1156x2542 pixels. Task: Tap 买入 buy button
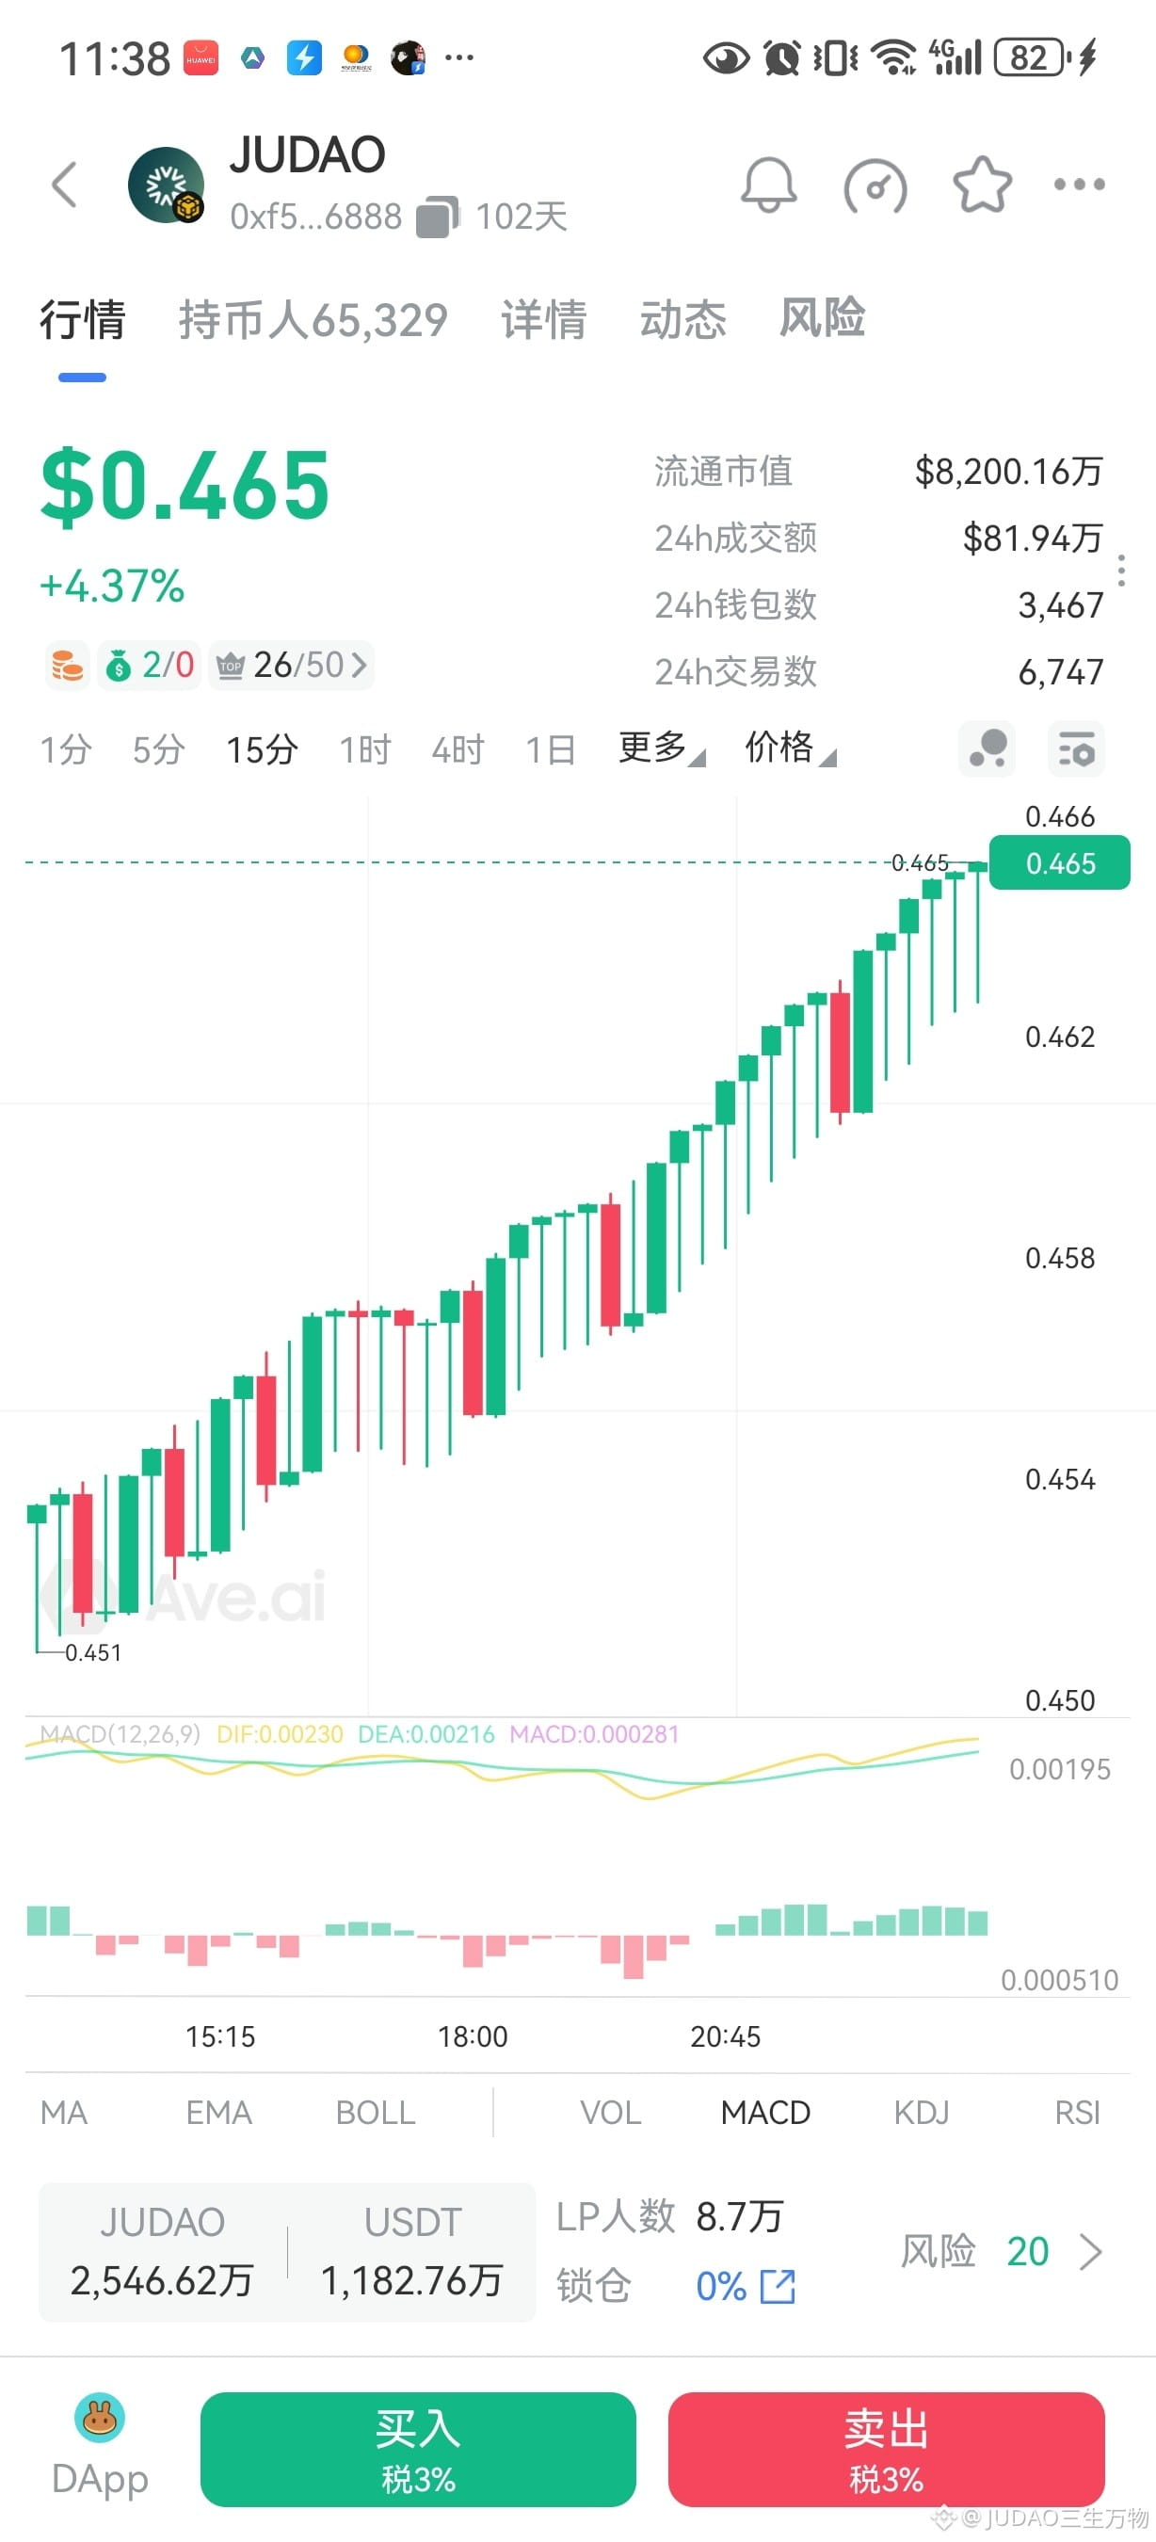[x=418, y=2449]
